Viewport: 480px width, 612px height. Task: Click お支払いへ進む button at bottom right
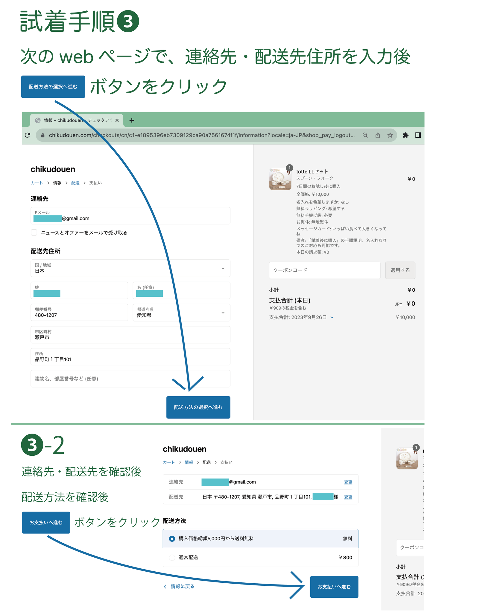click(334, 587)
